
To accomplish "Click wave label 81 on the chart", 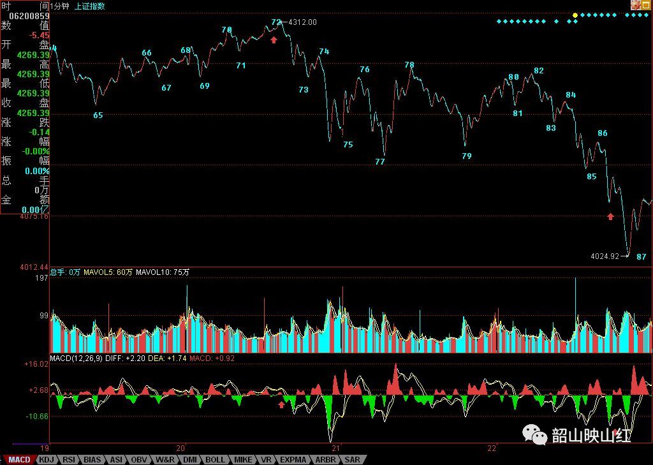I will pos(518,114).
